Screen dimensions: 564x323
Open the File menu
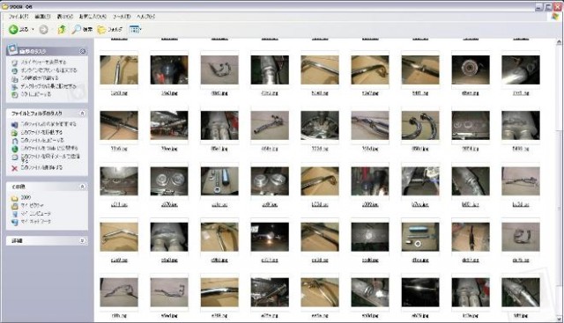tap(18, 17)
